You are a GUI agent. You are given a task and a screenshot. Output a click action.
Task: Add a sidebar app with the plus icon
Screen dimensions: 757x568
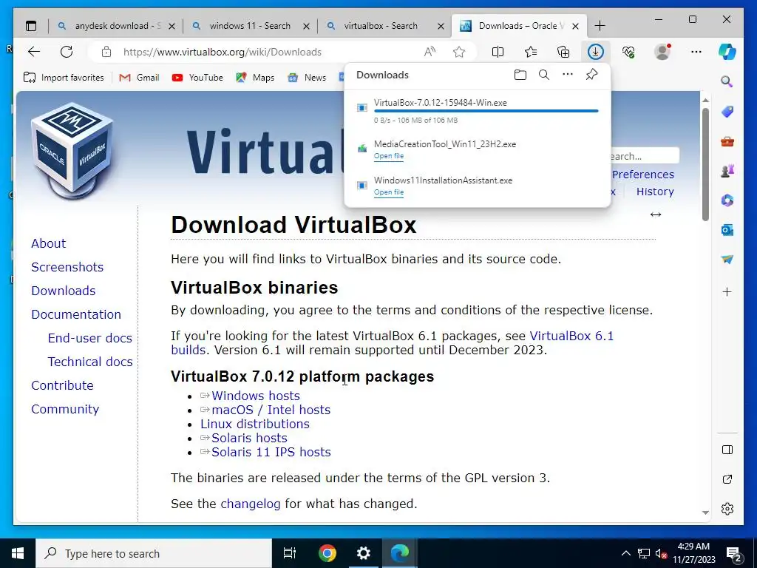tap(727, 291)
